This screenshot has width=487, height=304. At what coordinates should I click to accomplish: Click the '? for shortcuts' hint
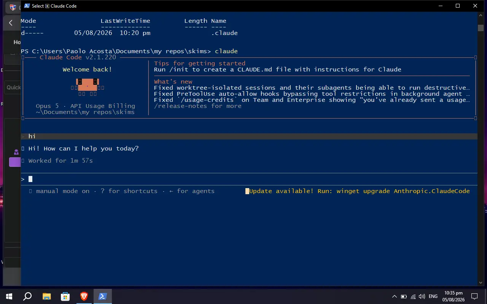point(129,191)
